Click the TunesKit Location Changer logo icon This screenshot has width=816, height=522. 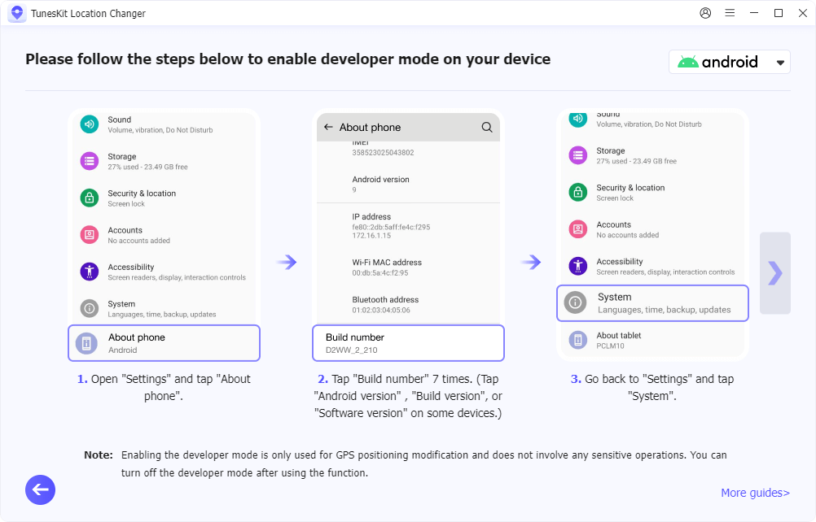click(16, 13)
